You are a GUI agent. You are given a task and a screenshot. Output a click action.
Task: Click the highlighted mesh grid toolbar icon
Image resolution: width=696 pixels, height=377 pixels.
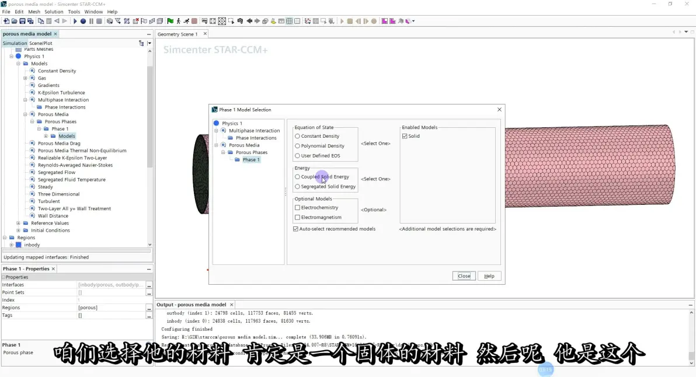click(x=290, y=21)
